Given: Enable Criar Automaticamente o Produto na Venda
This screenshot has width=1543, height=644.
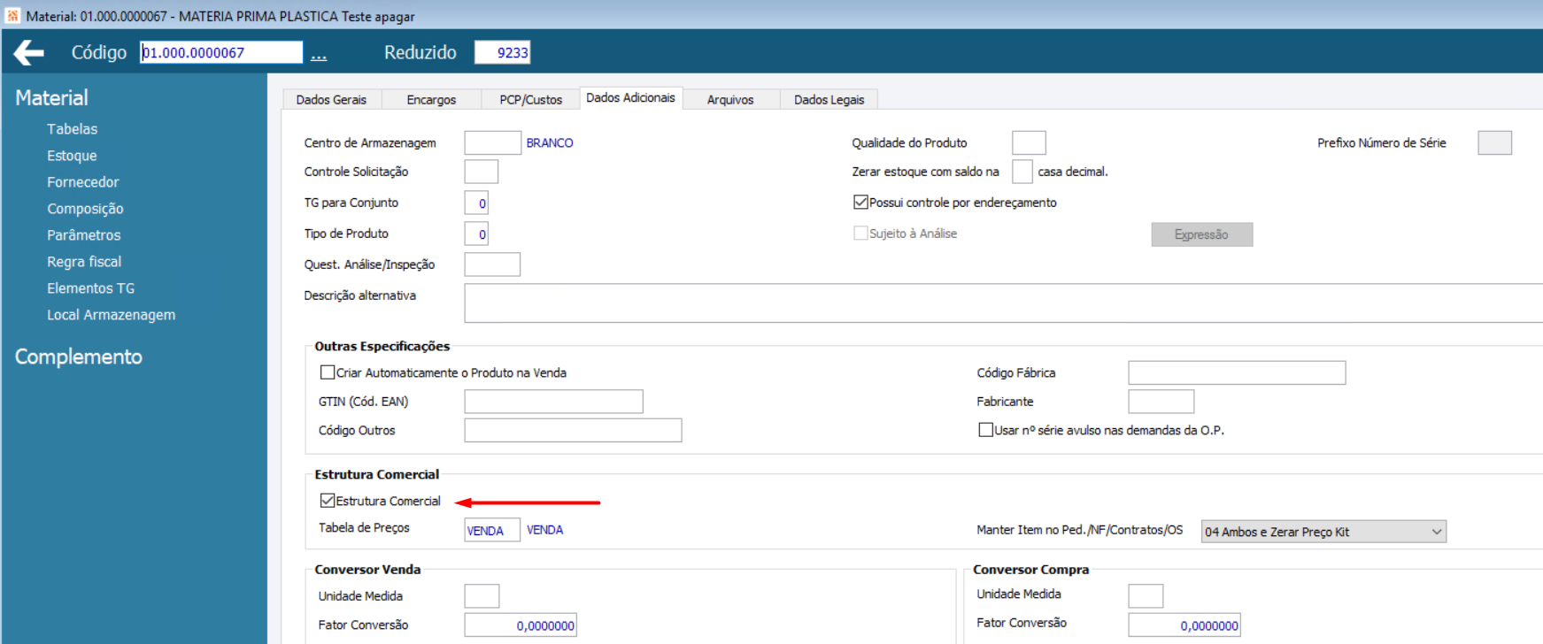Looking at the screenshot, I should [x=328, y=372].
